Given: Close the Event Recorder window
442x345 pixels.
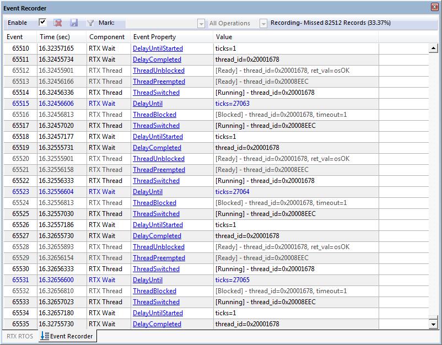Looking at the screenshot, I should (x=435, y=7).
